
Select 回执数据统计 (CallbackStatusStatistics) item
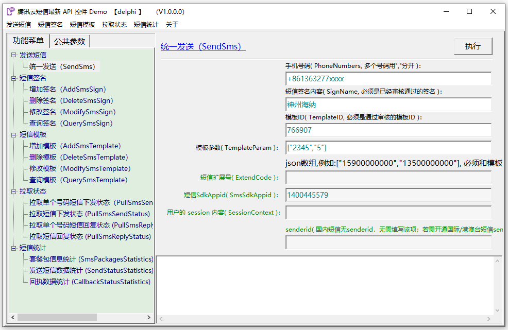pos(90,282)
